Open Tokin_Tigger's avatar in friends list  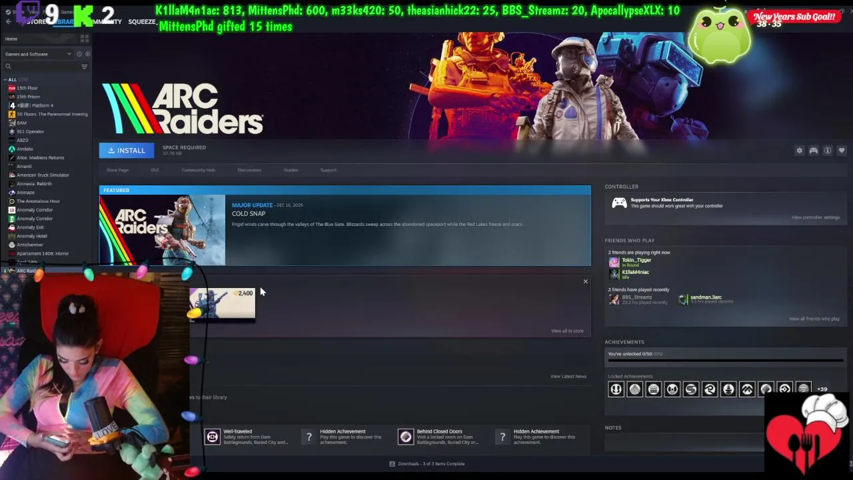tap(614, 263)
